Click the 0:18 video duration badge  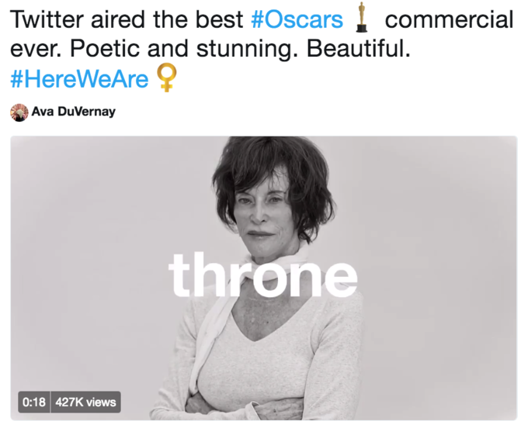point(34,402)
